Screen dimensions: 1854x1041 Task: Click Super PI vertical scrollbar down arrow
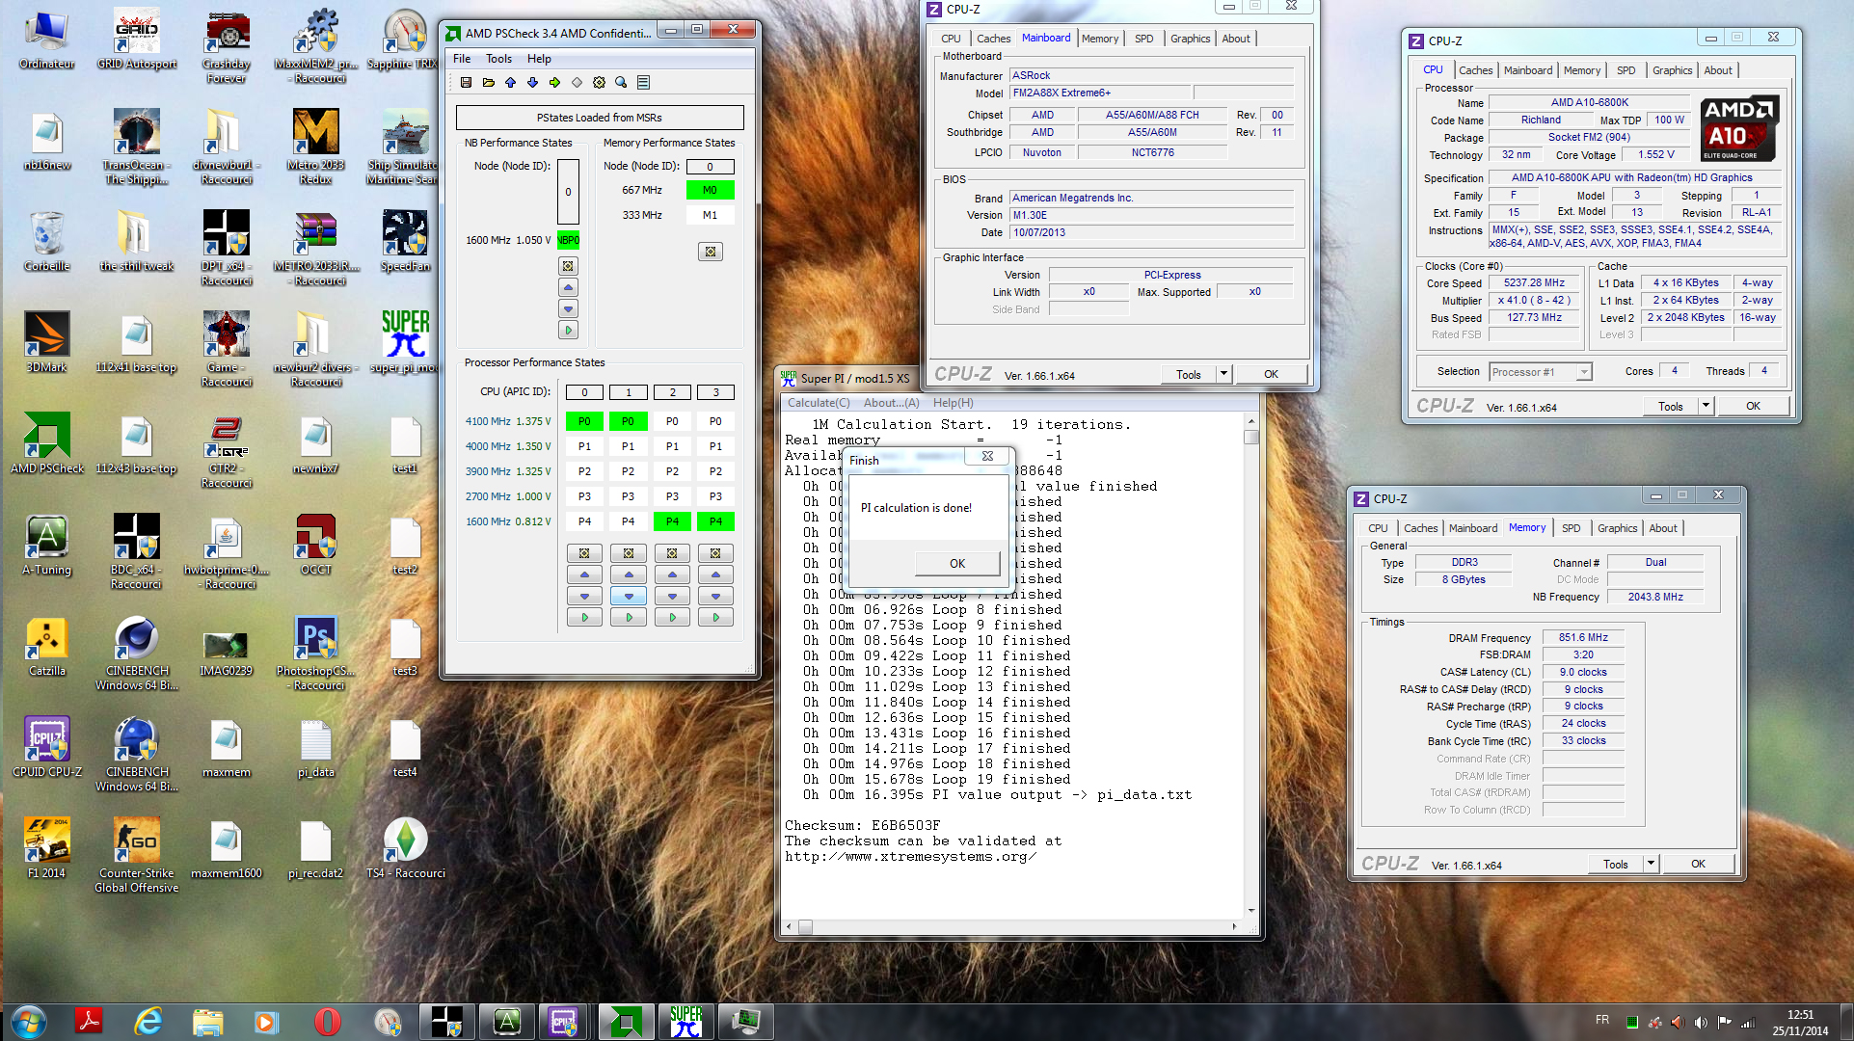[x=1251, y=910]
